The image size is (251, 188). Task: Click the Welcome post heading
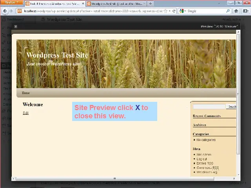[33, 105]
